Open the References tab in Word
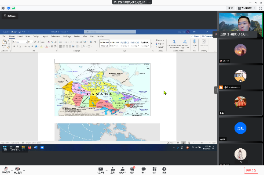This screenshot has width=264, height=175. point(55,36)
